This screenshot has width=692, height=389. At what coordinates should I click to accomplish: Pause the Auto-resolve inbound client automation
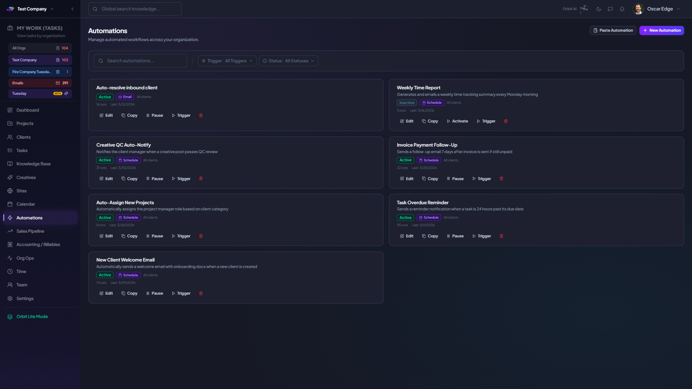[x=155, y=116]
